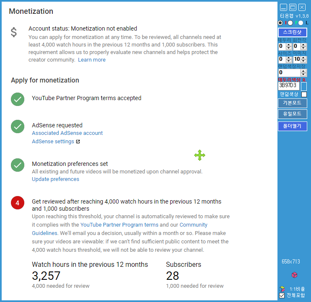The height and width of the screenshot is (302, 311).
Task: Click green checkmark for Partner Program terms
Action: [18, 99]
